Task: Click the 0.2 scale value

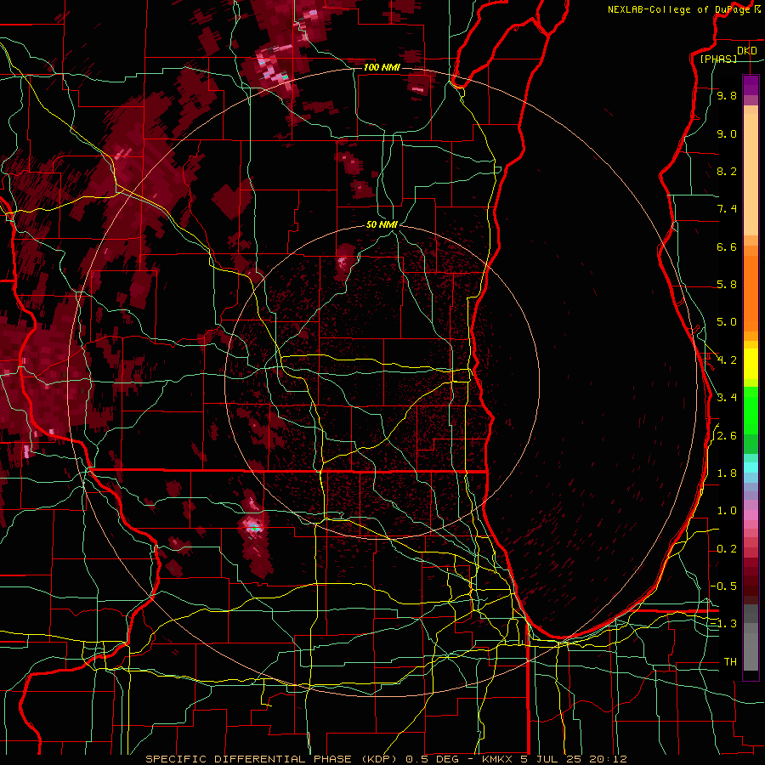Action: click(x=727, y=549)
